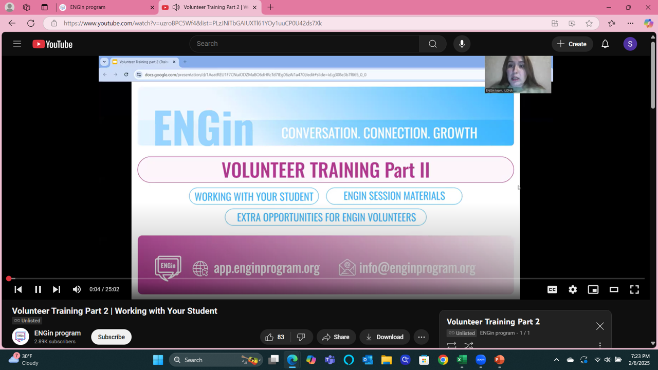Screen dimensions: 658x370
Task: Share the video
Action: coord(336,337)
